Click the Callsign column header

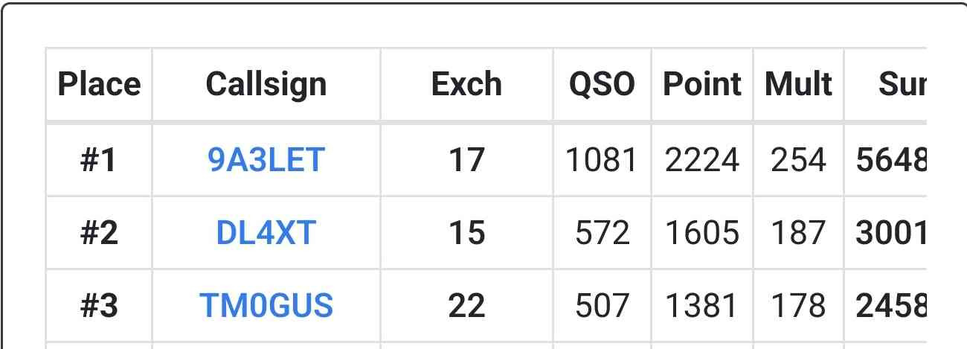266,85
